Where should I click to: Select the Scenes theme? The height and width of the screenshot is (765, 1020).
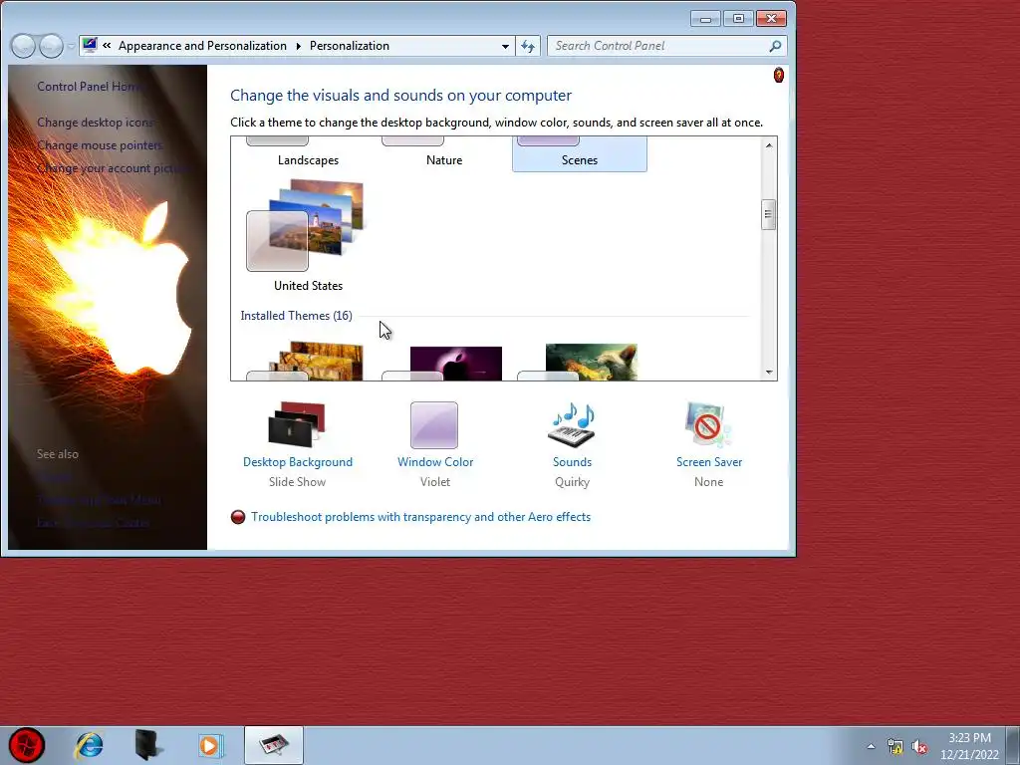(x=579, y=154)
